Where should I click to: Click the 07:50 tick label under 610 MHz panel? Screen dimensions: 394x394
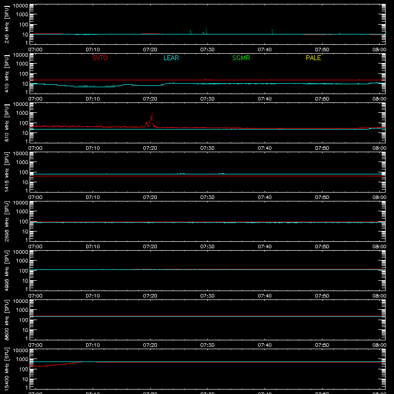pyautogui.click(x=322, y=148)
